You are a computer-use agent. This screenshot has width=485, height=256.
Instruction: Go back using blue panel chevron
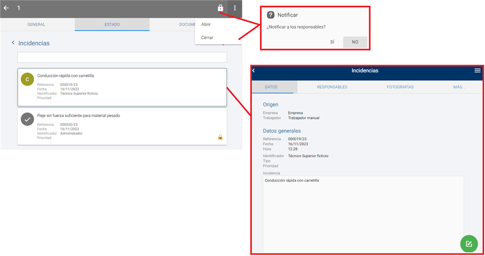[254, 71]
